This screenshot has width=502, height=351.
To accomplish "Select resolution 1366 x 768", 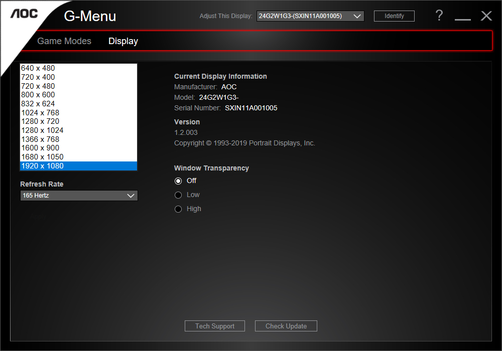I will click(78, 139).
